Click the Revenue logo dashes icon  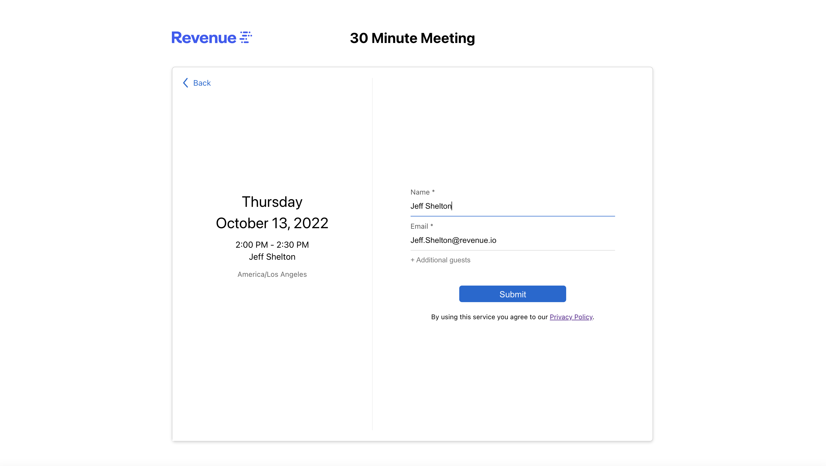pos(246,37)
